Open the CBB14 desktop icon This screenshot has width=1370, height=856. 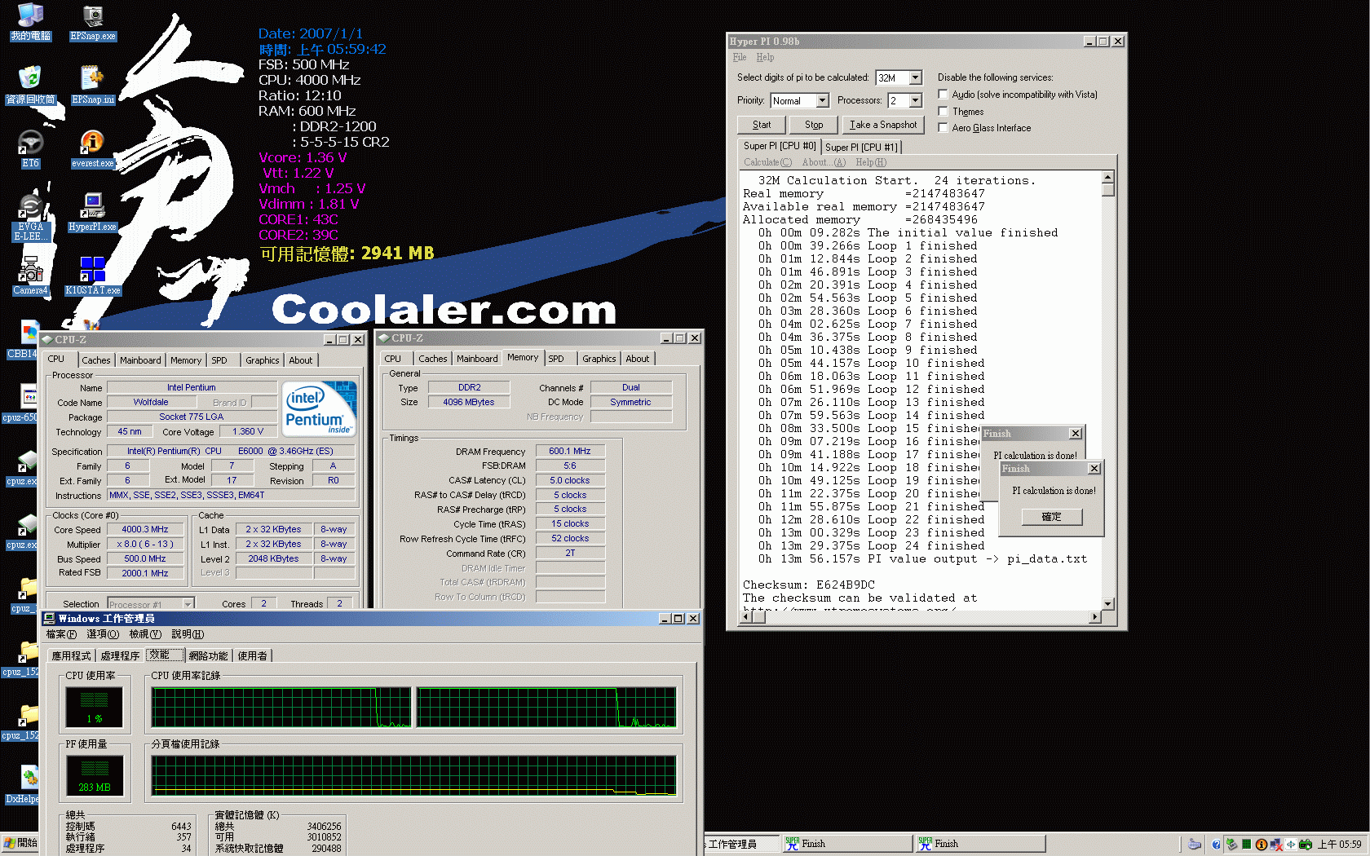tap(22, 340)
